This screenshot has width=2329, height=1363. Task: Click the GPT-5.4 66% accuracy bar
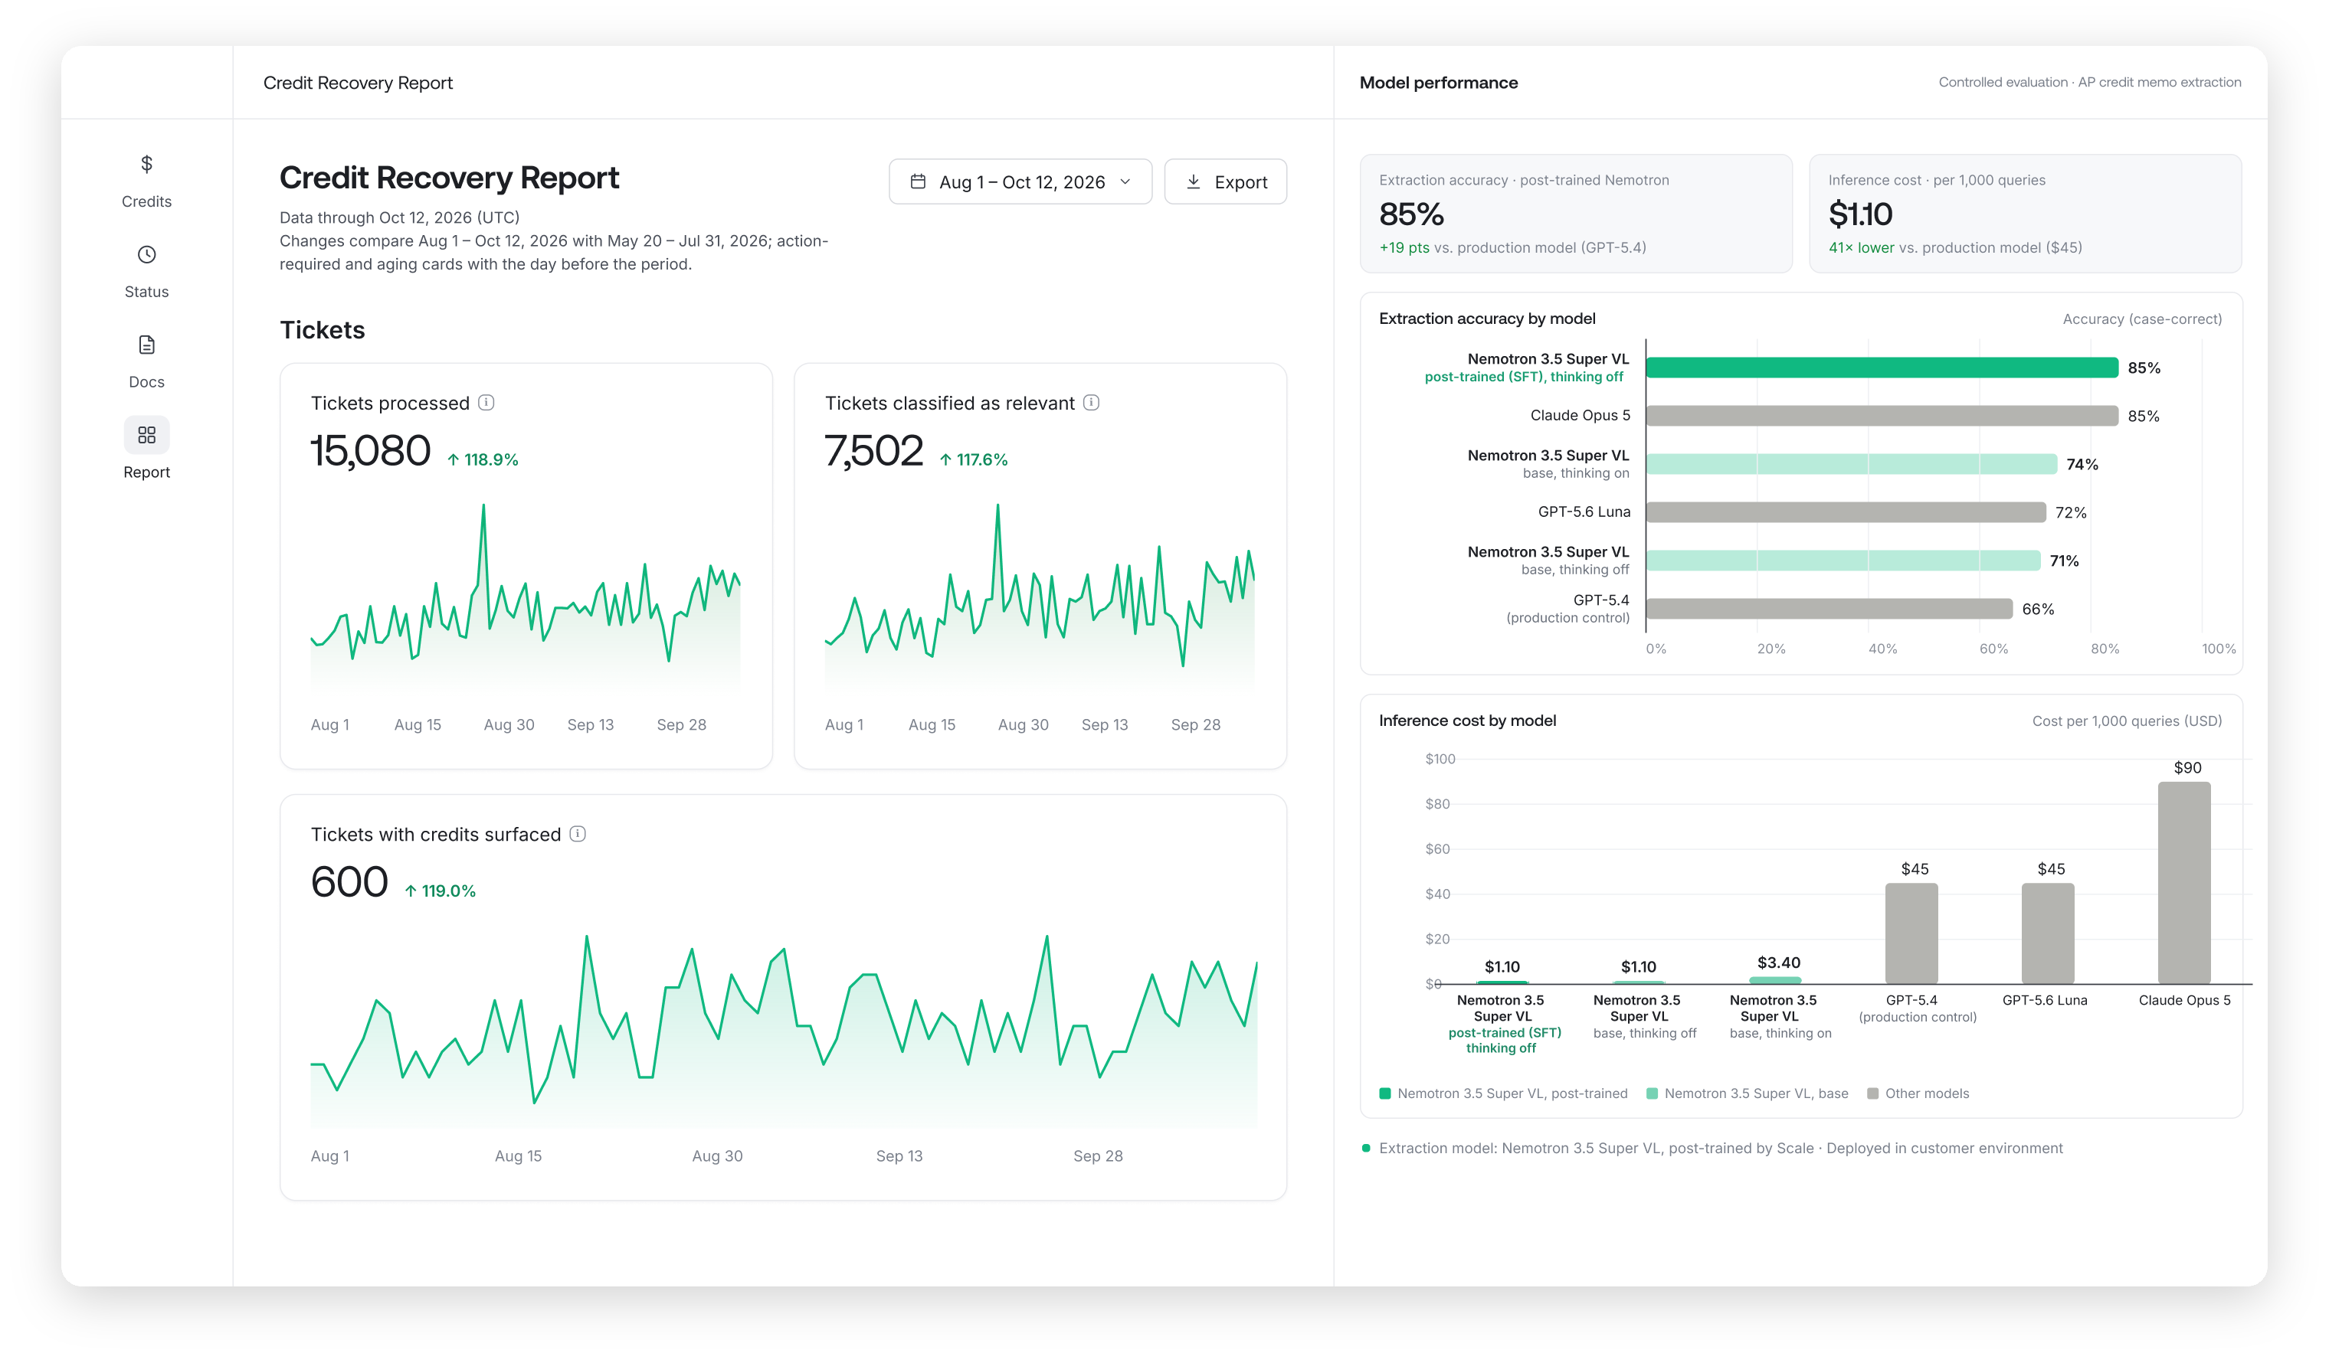(1829, 609)
